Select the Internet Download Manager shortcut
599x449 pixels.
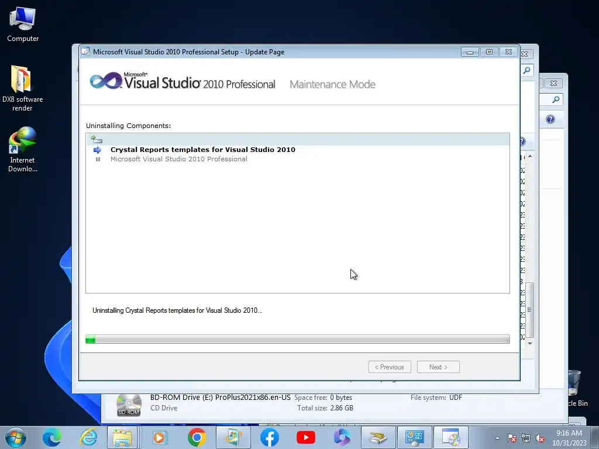(23, 149)
